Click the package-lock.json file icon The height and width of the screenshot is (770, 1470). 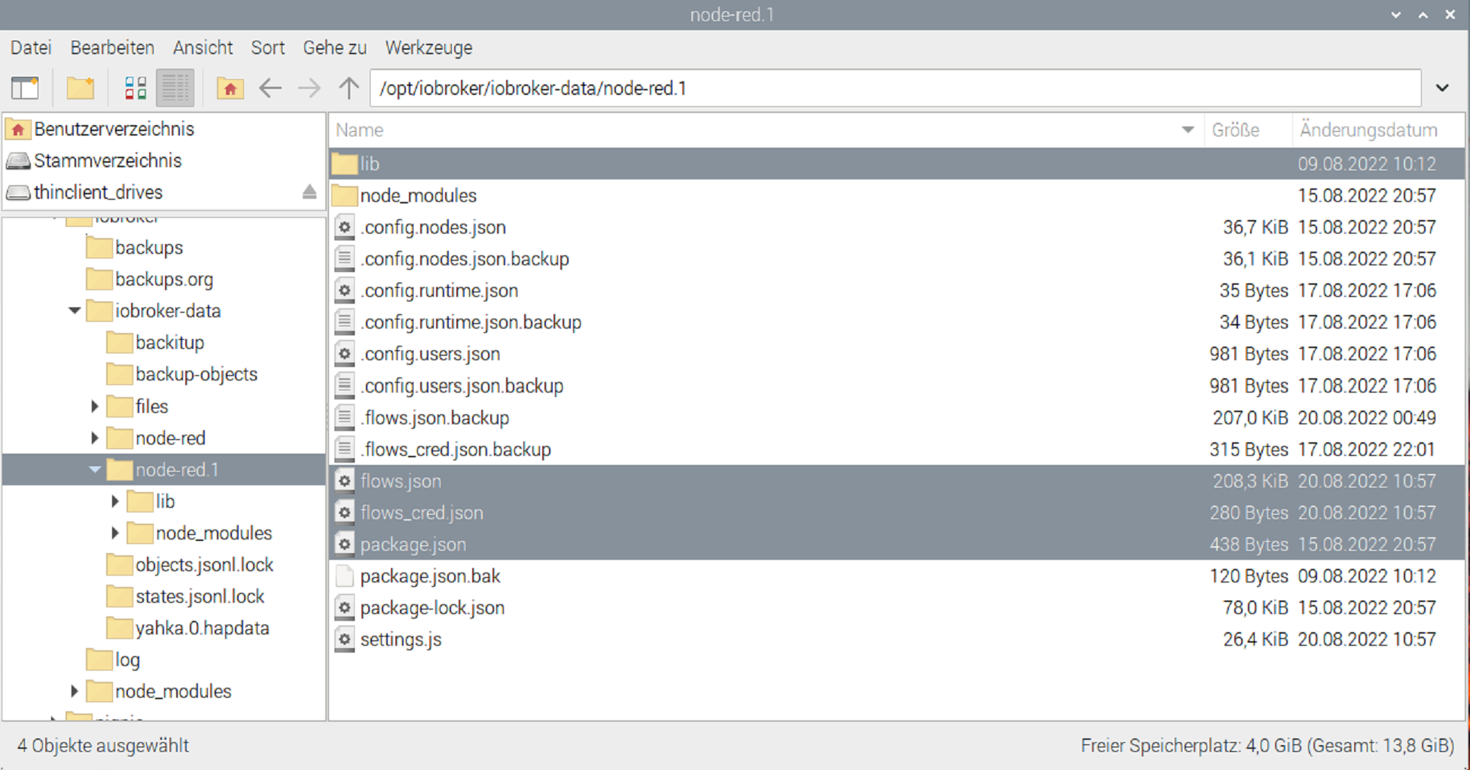[345, 607]
